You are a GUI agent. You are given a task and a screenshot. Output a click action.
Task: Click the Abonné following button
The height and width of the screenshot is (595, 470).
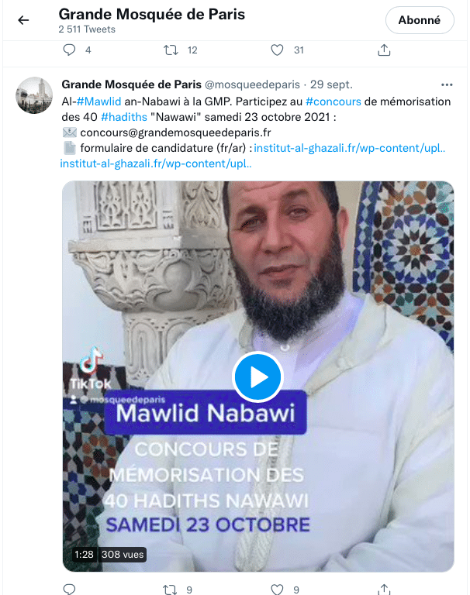[x=420, y=20]
